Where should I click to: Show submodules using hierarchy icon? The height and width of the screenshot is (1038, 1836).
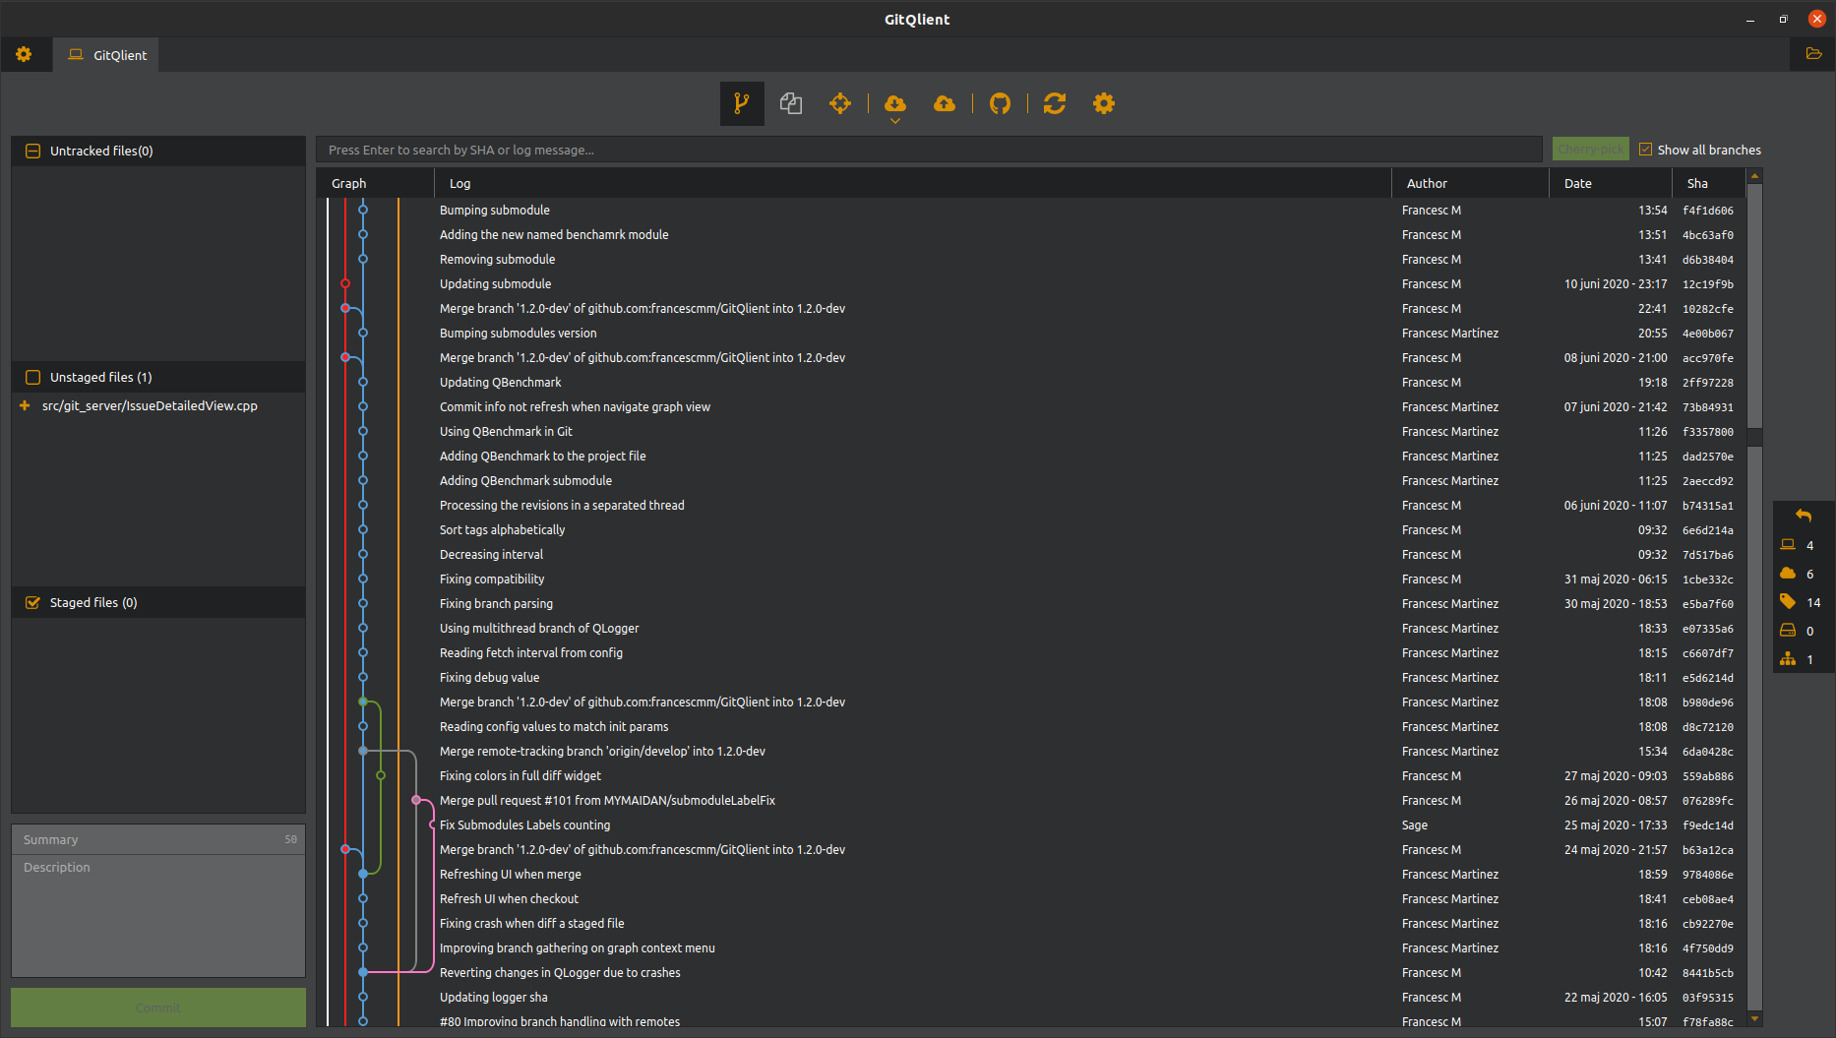[1788, 658]
